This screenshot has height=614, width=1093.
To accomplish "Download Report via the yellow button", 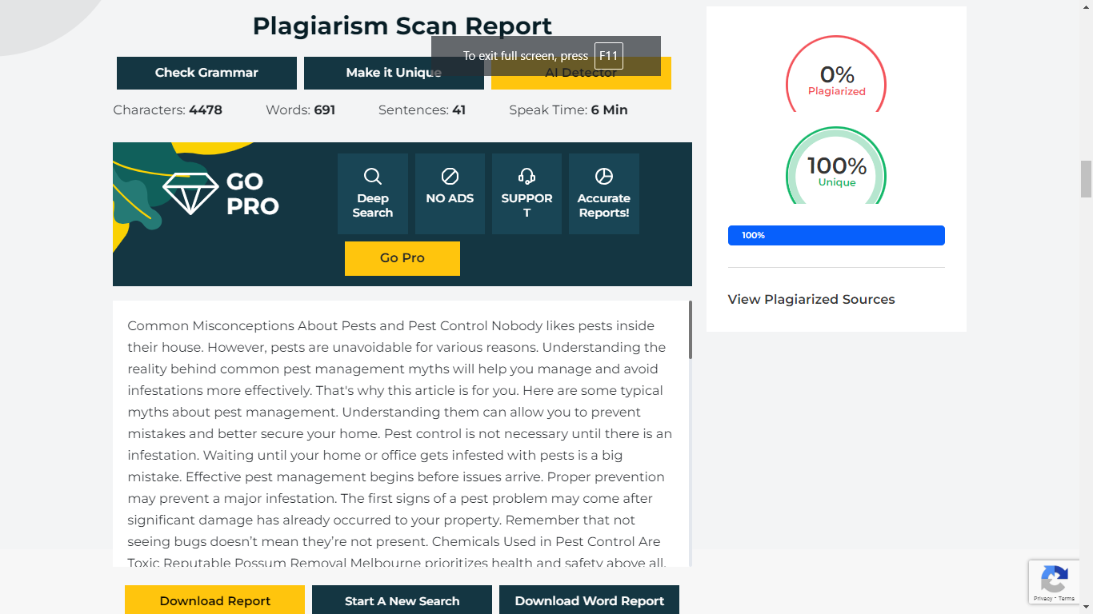I will [x=215, y=600].
